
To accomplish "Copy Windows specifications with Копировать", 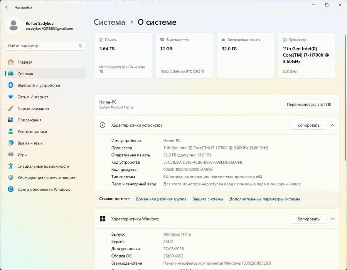I will click(x=308, y=219).
